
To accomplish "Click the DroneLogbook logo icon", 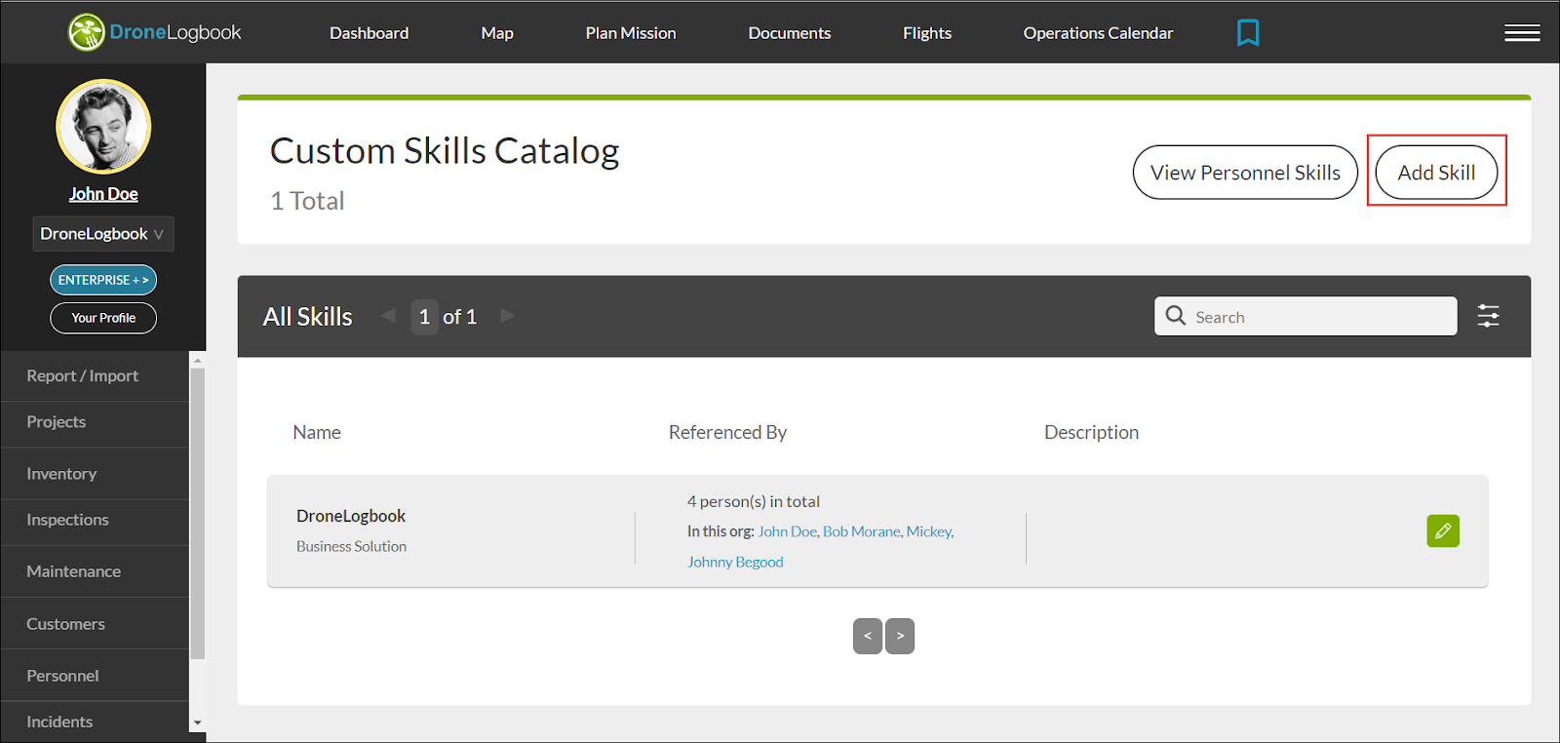I will [x=87, y=32].
